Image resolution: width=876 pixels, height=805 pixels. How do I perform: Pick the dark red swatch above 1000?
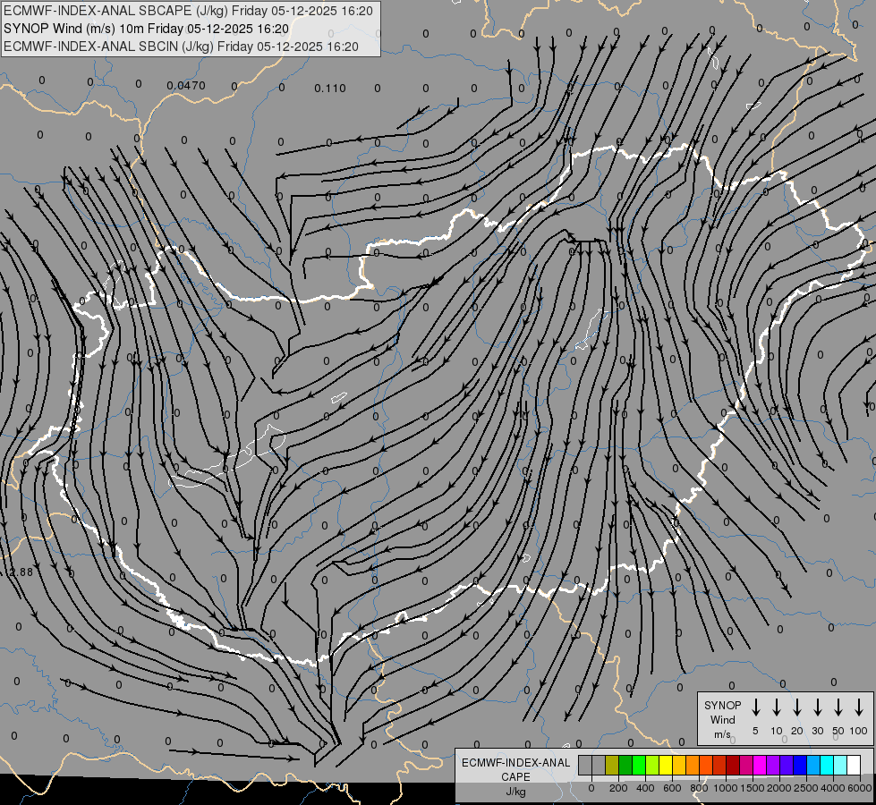(x=733, y=765)
